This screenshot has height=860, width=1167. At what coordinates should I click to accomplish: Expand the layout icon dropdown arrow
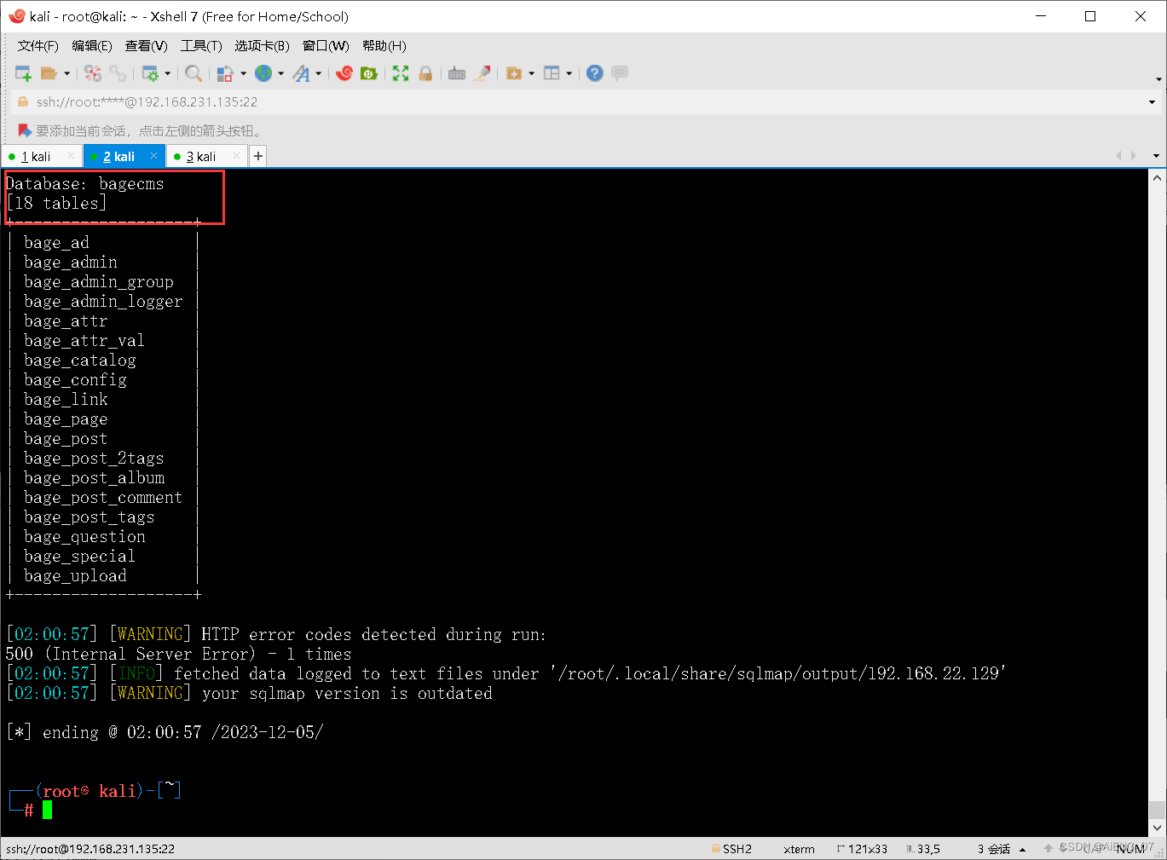pos(569,73)
